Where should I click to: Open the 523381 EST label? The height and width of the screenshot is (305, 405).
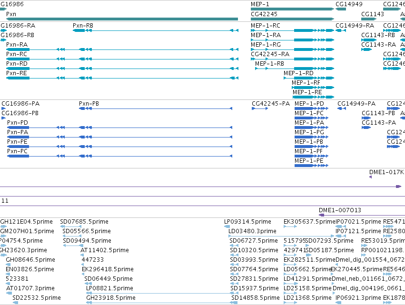point(17,279)
